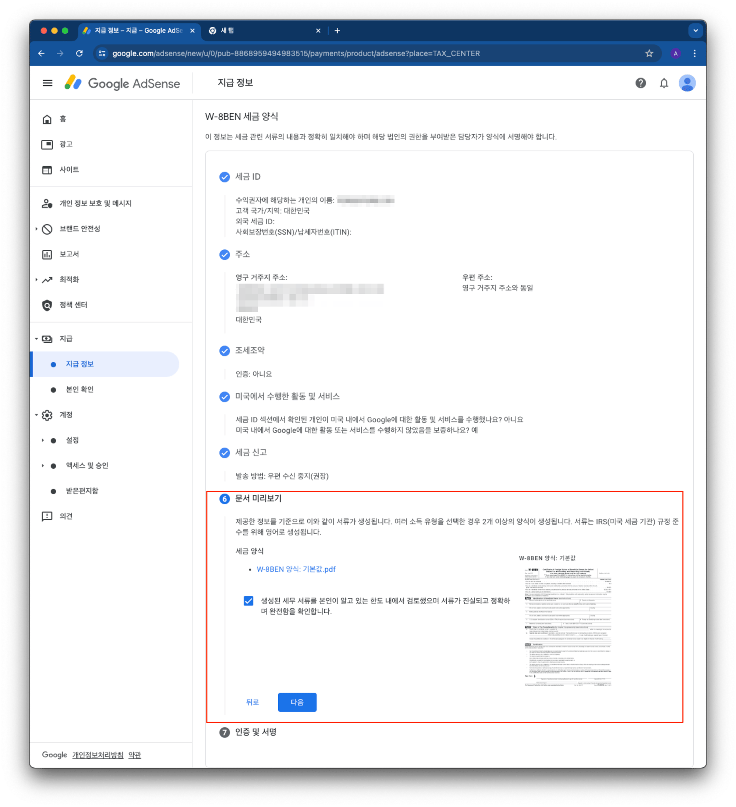The image size is (736, 807).
Task: Click the help question mark icon
Action: coord(640,83)
